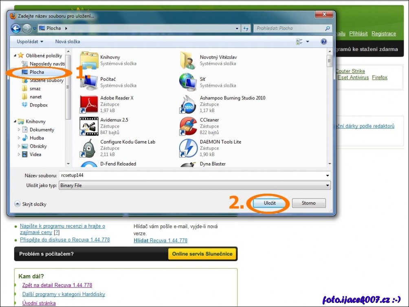
Task: Click the Uložit button
Action: [x=269, y=203]
